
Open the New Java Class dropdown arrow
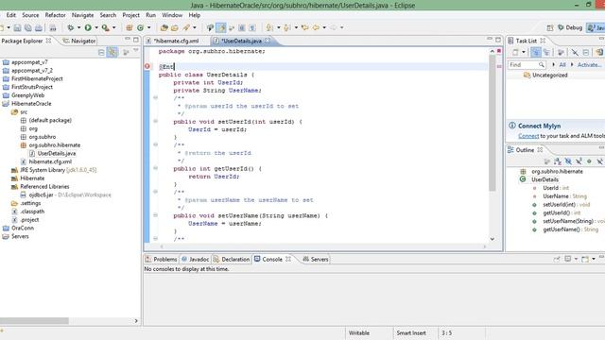tap(149, 27)
